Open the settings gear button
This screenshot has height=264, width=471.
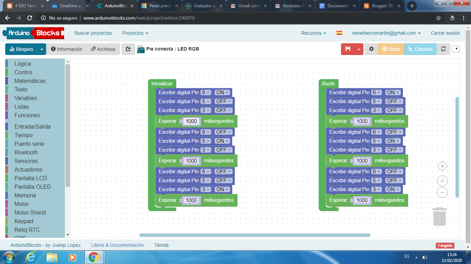(x=371, y=49)
